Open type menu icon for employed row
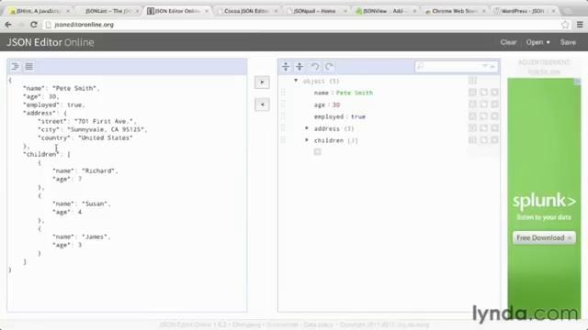 [472, 116]
